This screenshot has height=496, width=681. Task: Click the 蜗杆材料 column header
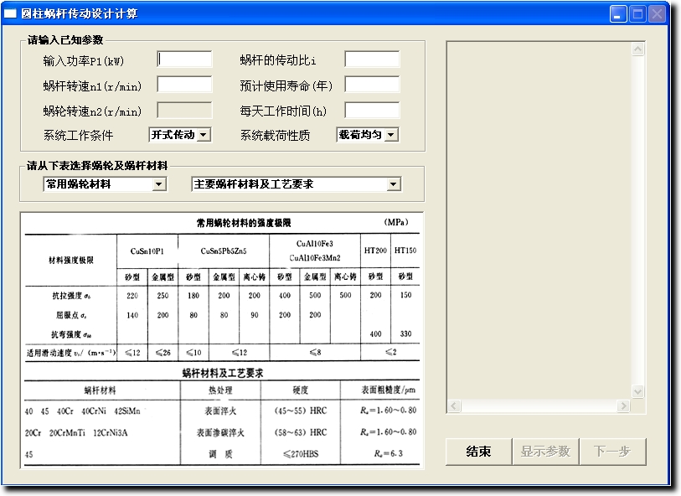(x=100, y=390)
